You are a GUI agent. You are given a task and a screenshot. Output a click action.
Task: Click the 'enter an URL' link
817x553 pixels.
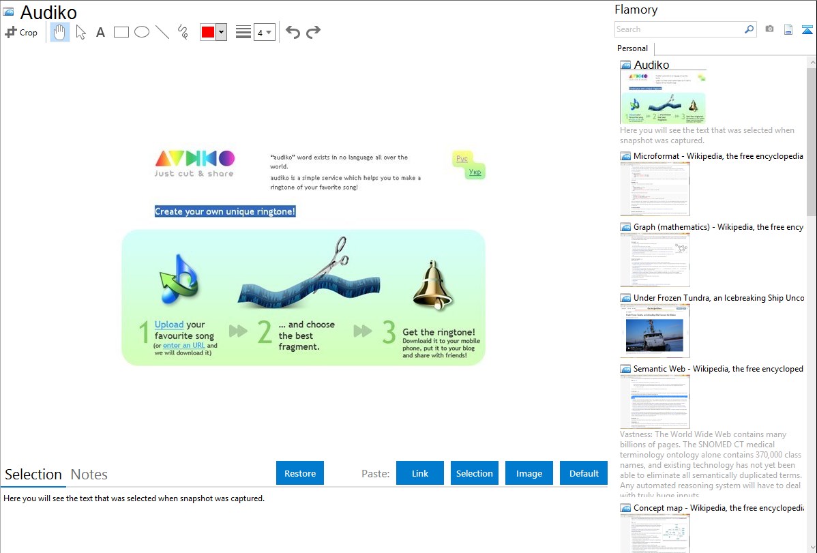184,345
